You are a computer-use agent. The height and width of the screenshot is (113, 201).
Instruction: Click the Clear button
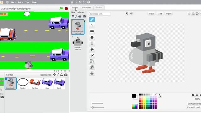pos(151,14)
